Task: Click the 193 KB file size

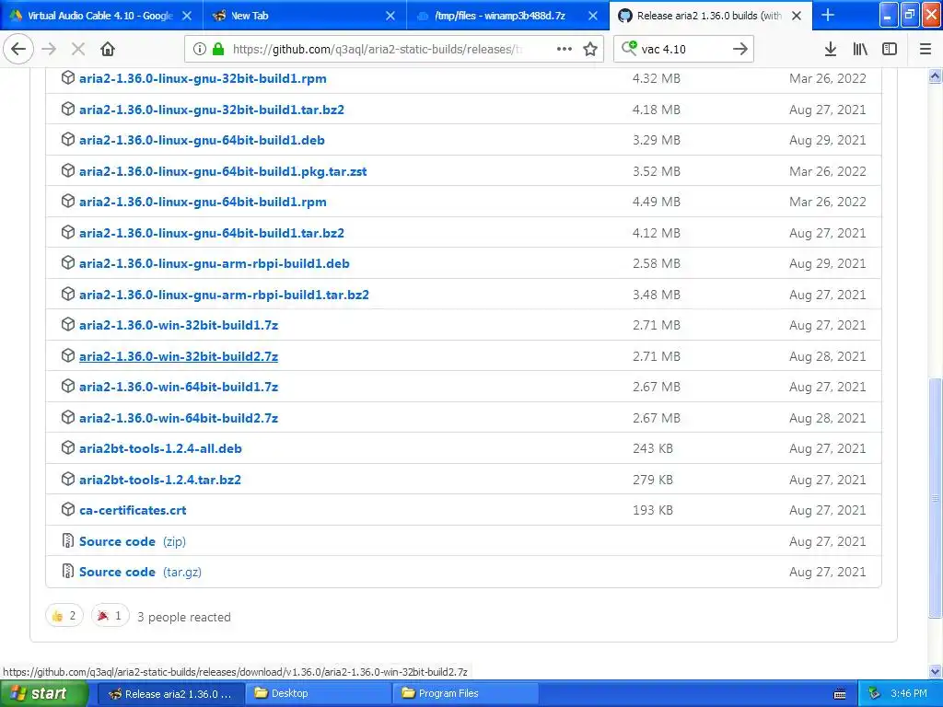Action: point(653,510)
